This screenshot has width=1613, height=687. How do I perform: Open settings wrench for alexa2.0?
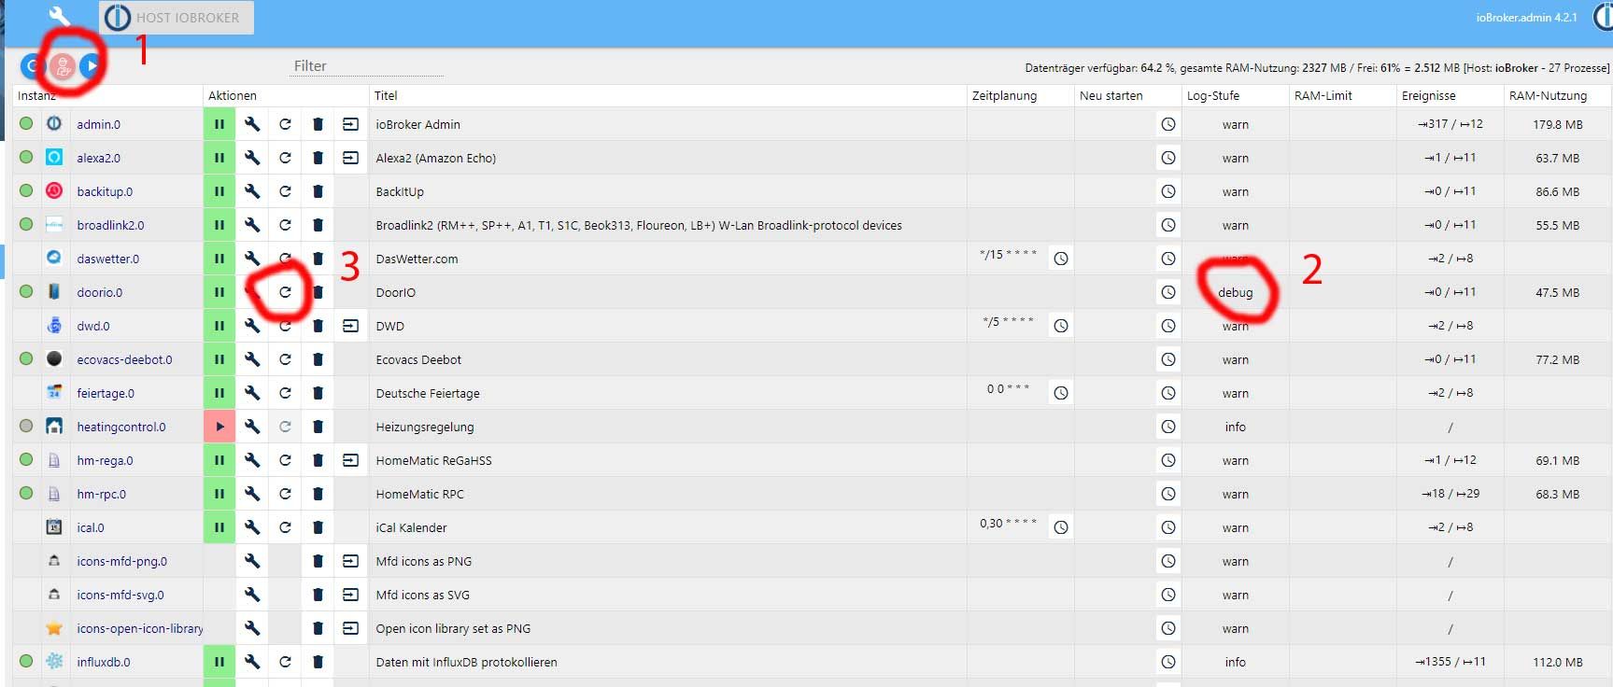(252, 158)
